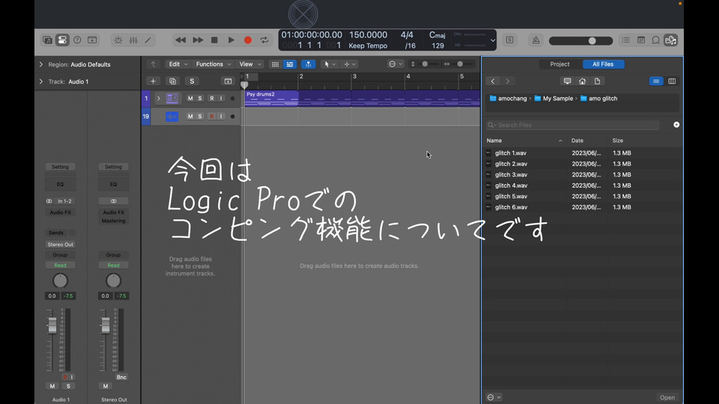Toggle Cycle mode loop button
The width and height of the screenshot is (719, 404).
(x=264, y=40)
